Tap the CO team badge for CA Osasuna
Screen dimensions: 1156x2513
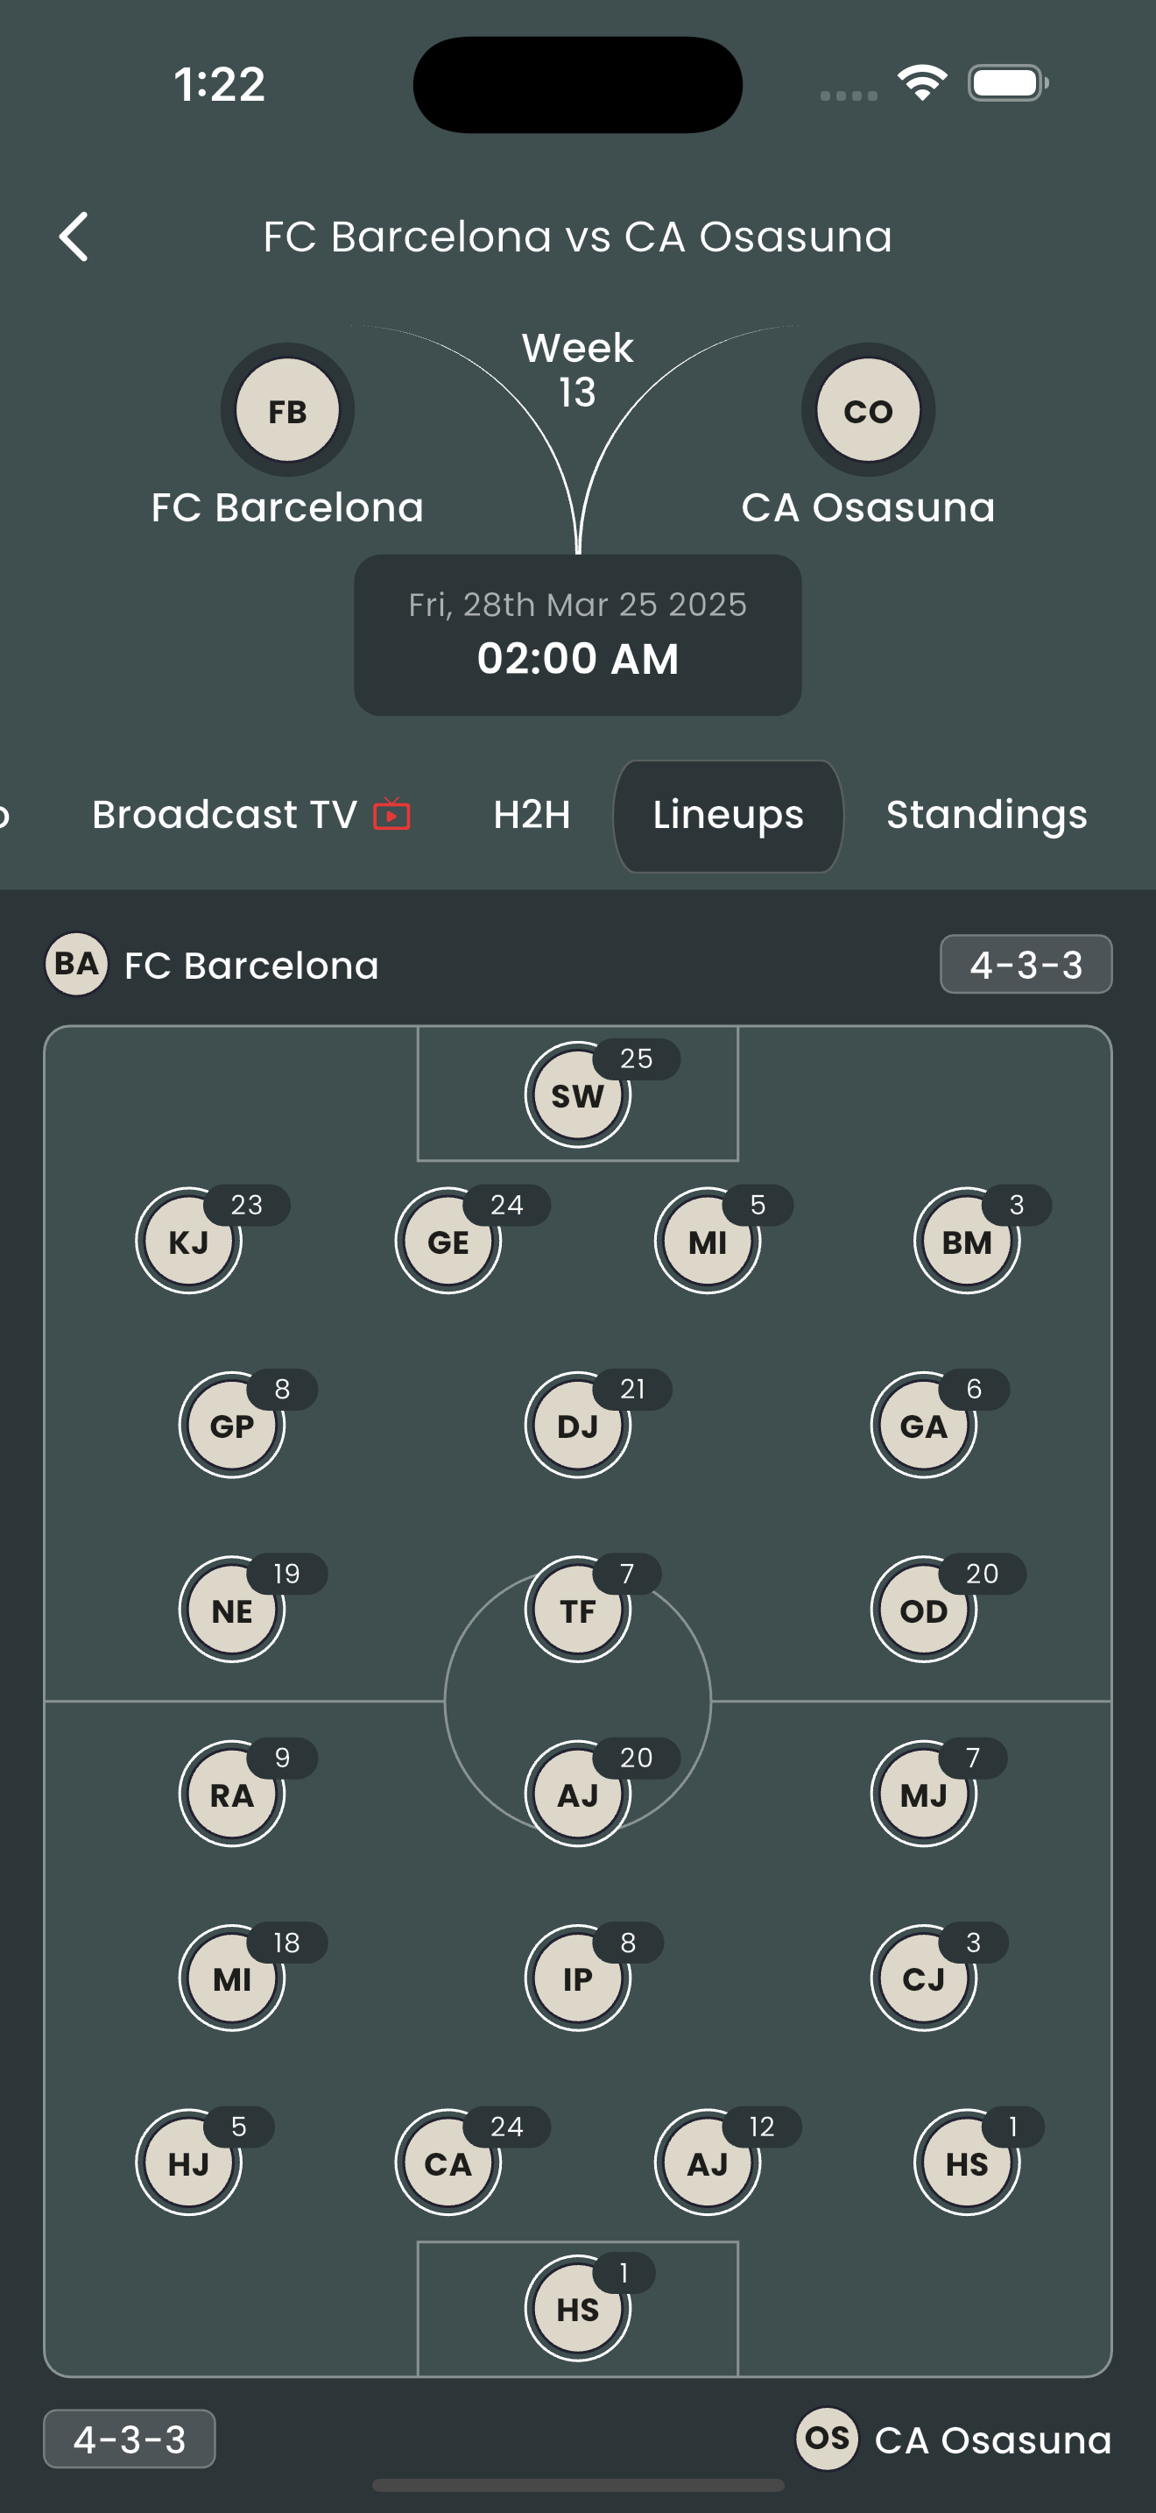click(868, 410)
